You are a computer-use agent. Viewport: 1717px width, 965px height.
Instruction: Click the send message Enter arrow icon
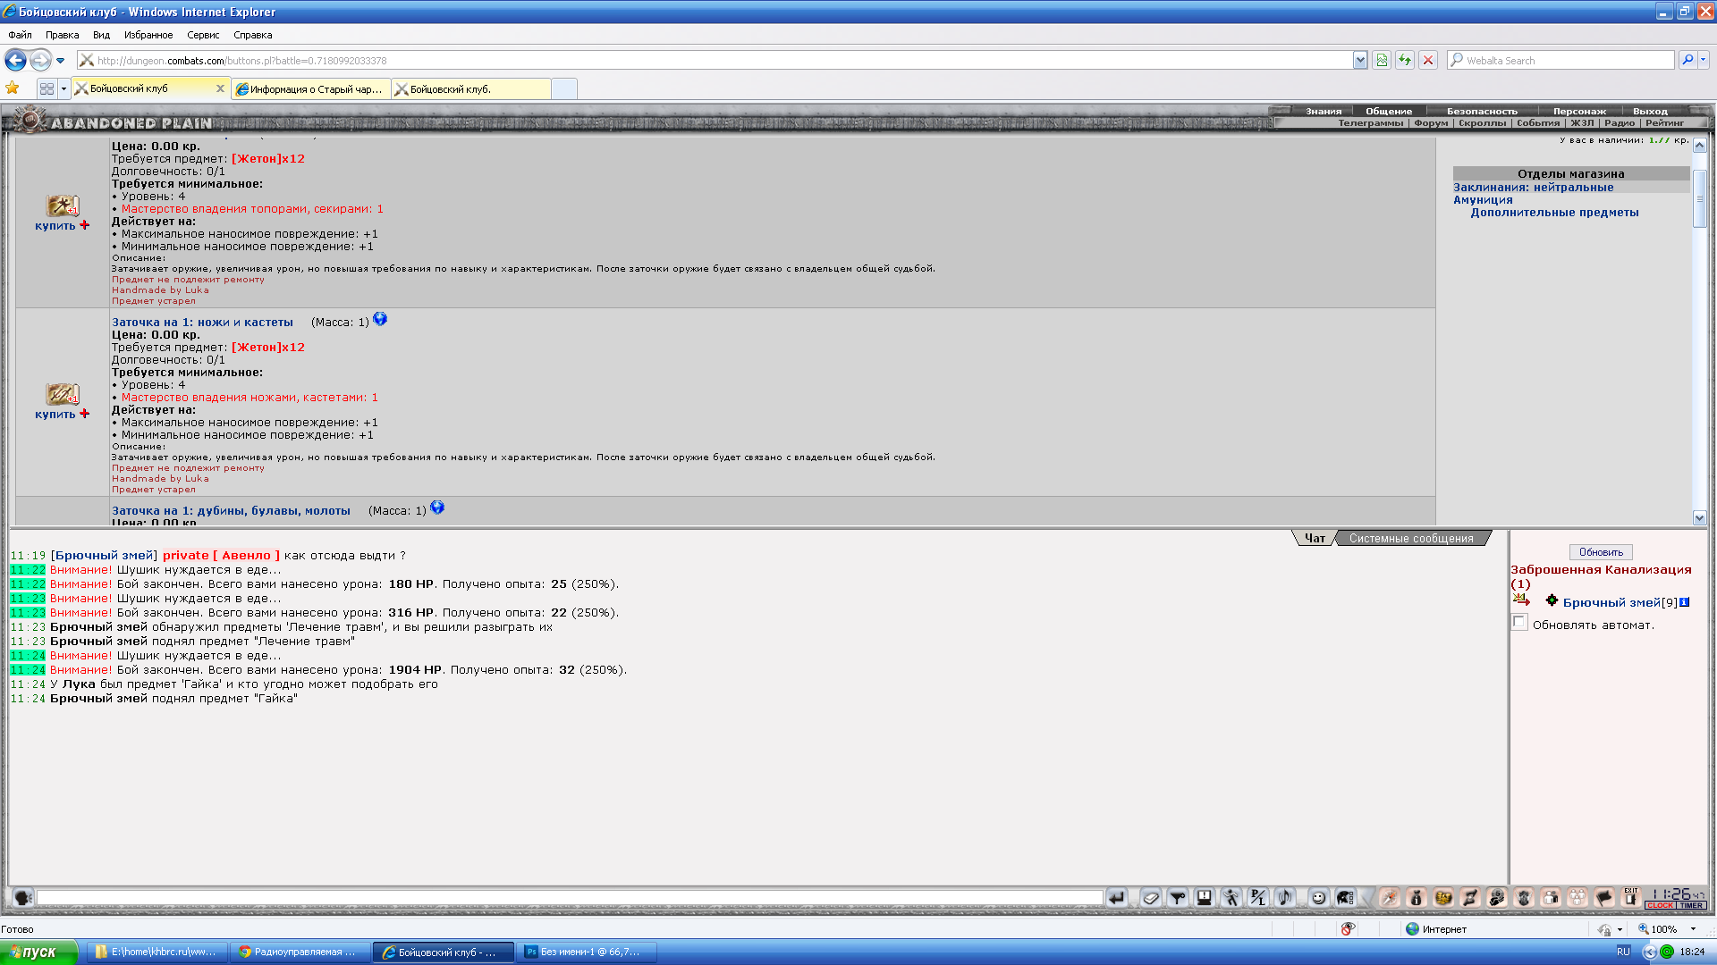click(x=1116, y=898)
